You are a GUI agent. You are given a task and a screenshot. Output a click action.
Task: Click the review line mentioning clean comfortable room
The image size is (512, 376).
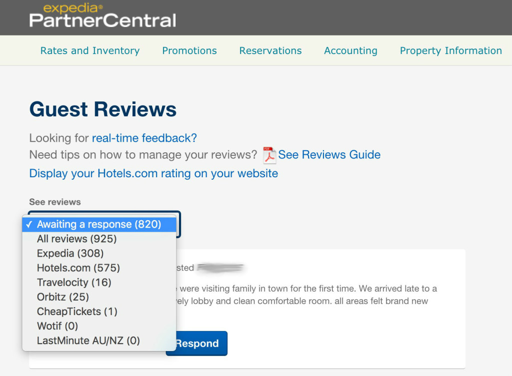[x=302, y=301]
